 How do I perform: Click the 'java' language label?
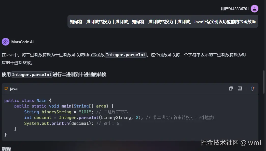tap(13, 89)
